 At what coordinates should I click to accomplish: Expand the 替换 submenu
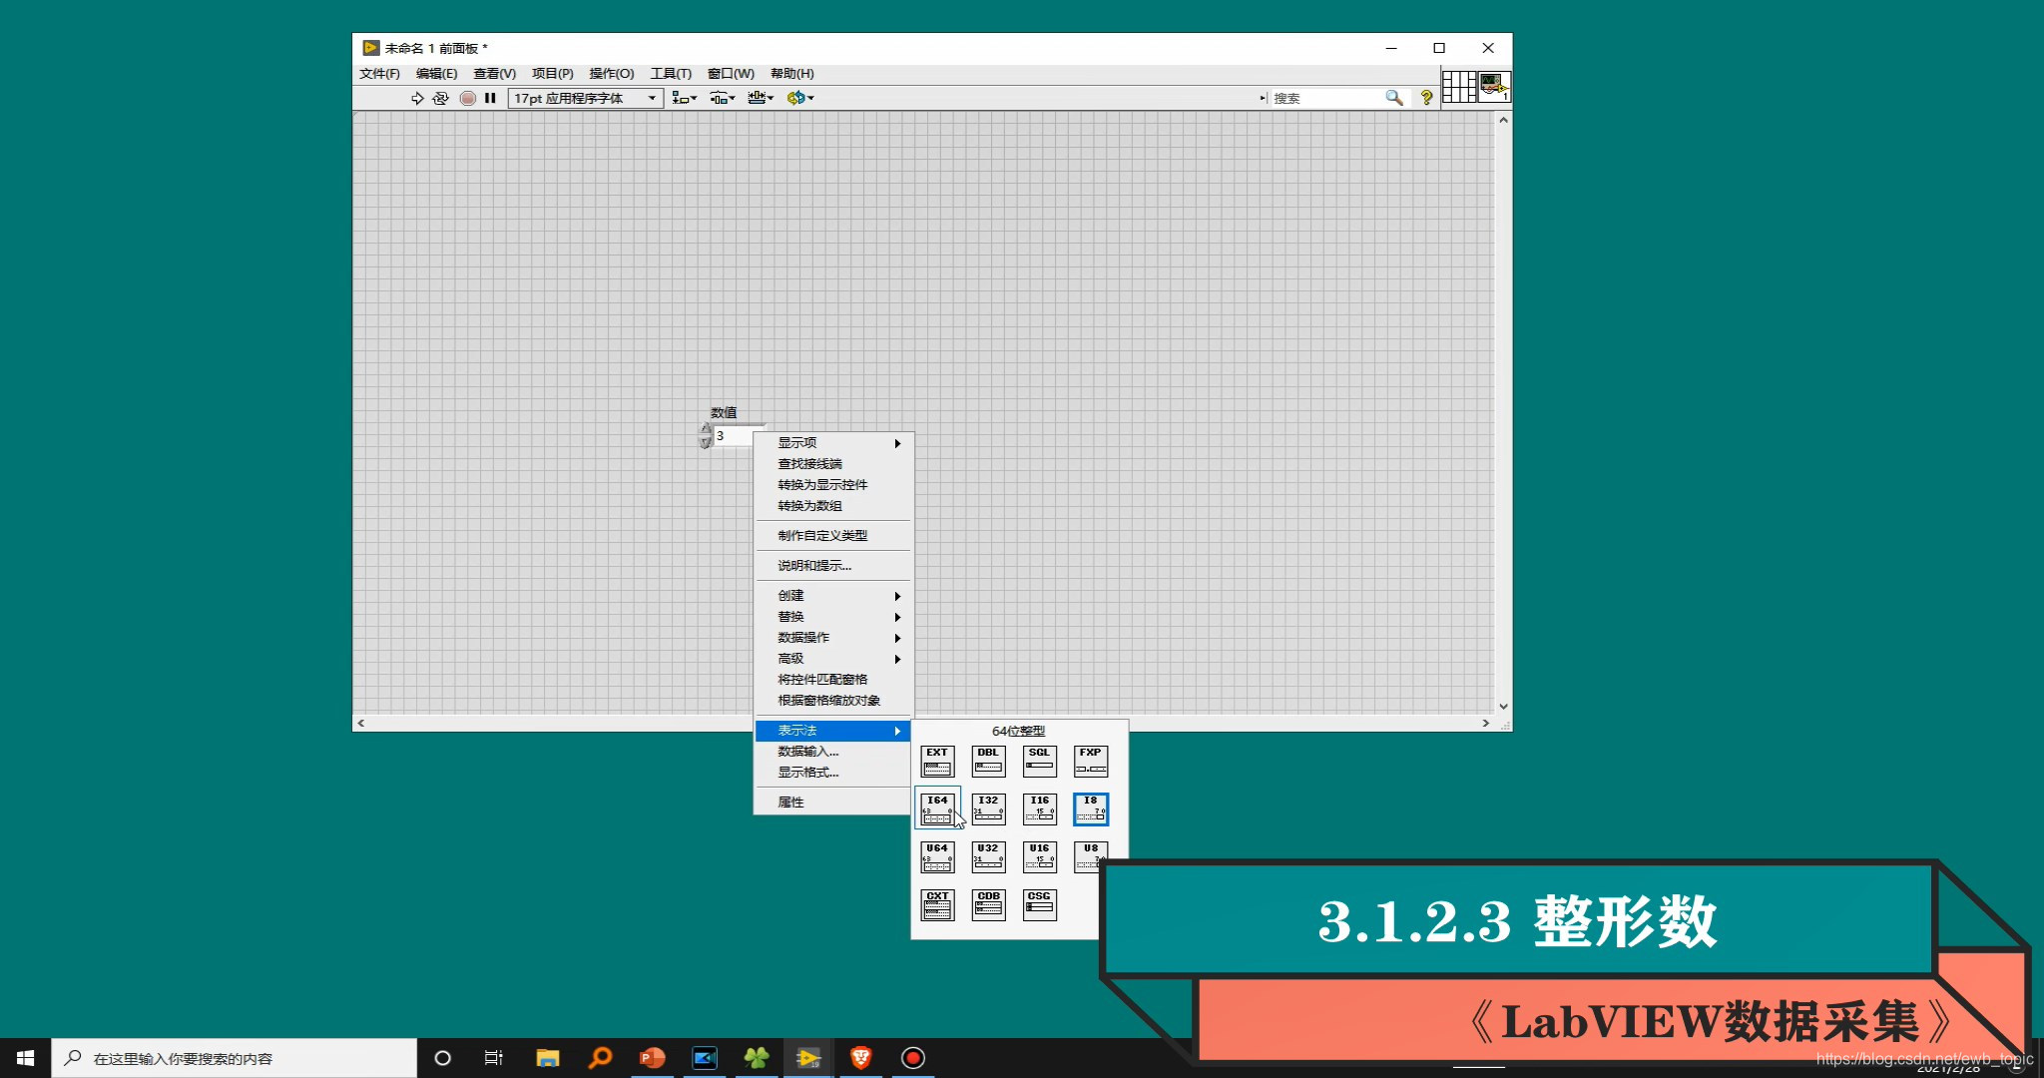point(833,617)
